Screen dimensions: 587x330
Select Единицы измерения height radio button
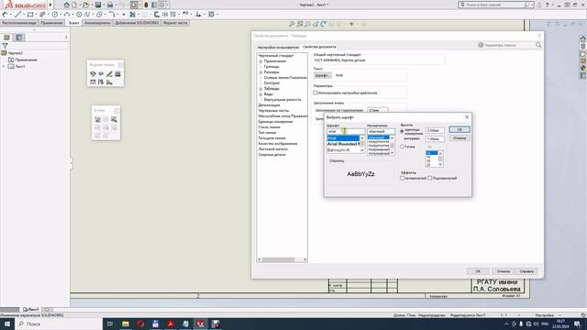pyautogui.click(x=402, y=131)
